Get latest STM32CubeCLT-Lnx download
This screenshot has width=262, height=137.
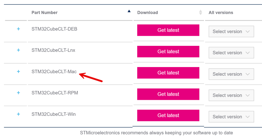click(168, 52)
